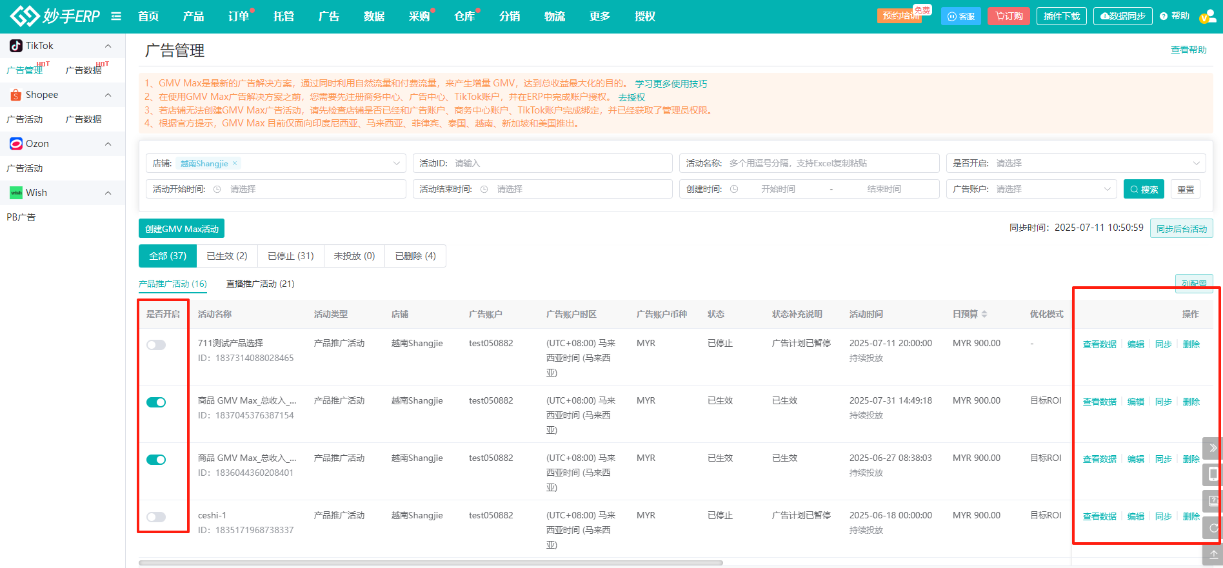Remove the 越南Shangjie store tag with x

point(235,164)
